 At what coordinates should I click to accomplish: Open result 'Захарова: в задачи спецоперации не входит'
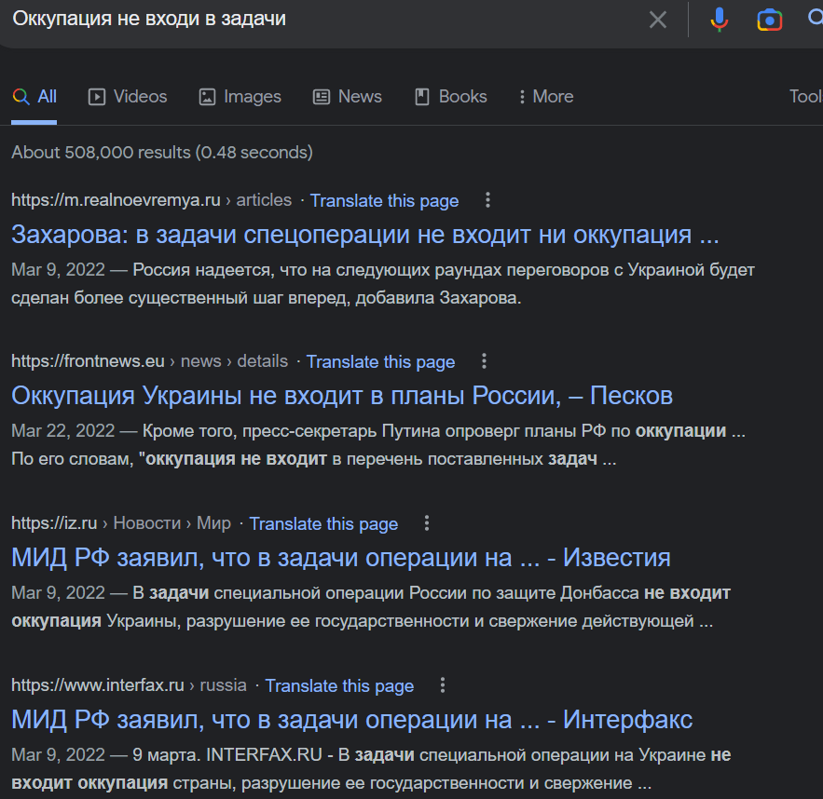[x=364, y=235]
